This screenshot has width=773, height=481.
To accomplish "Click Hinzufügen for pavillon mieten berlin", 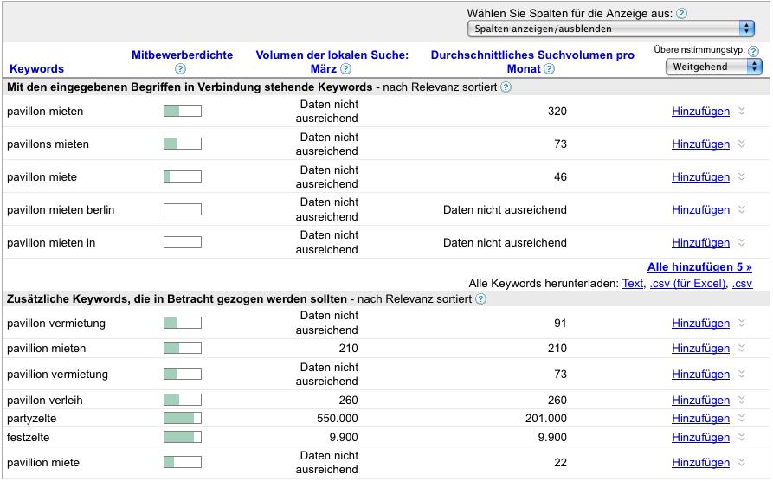I will coord(700,209).
